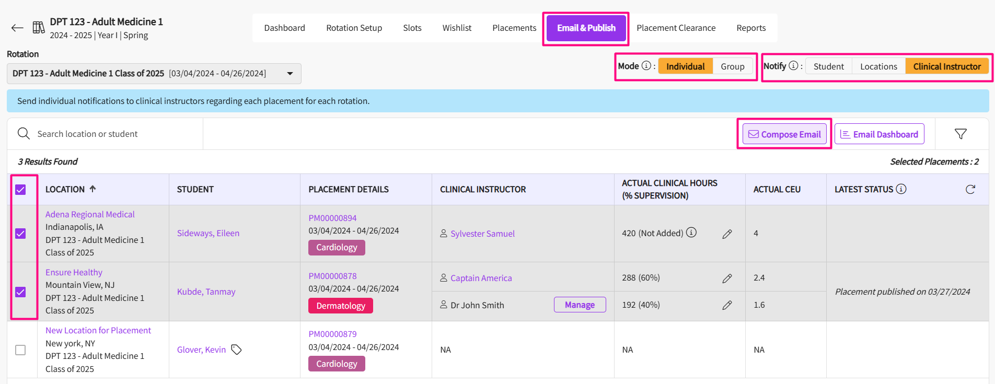Viewport: 995px width, 384px height.
Task: Edit clinical hours for Sylvester Samuel
Action: tap(727, 234)
